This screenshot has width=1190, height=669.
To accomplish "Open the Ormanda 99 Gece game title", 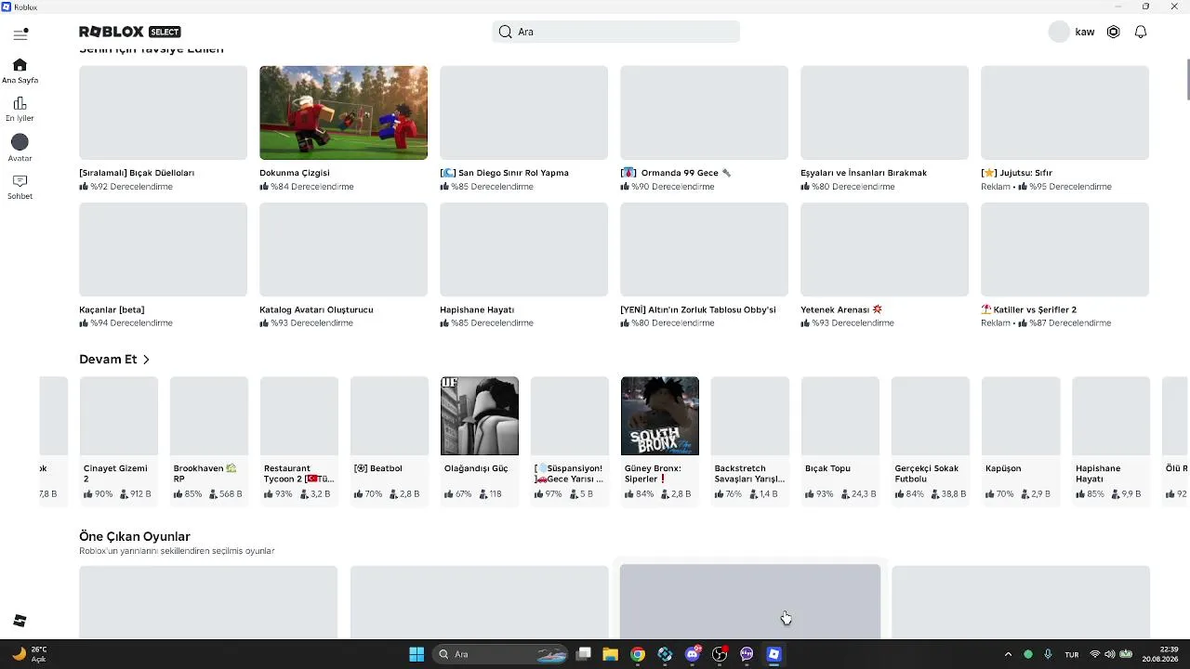I will (x=676, y=173).
